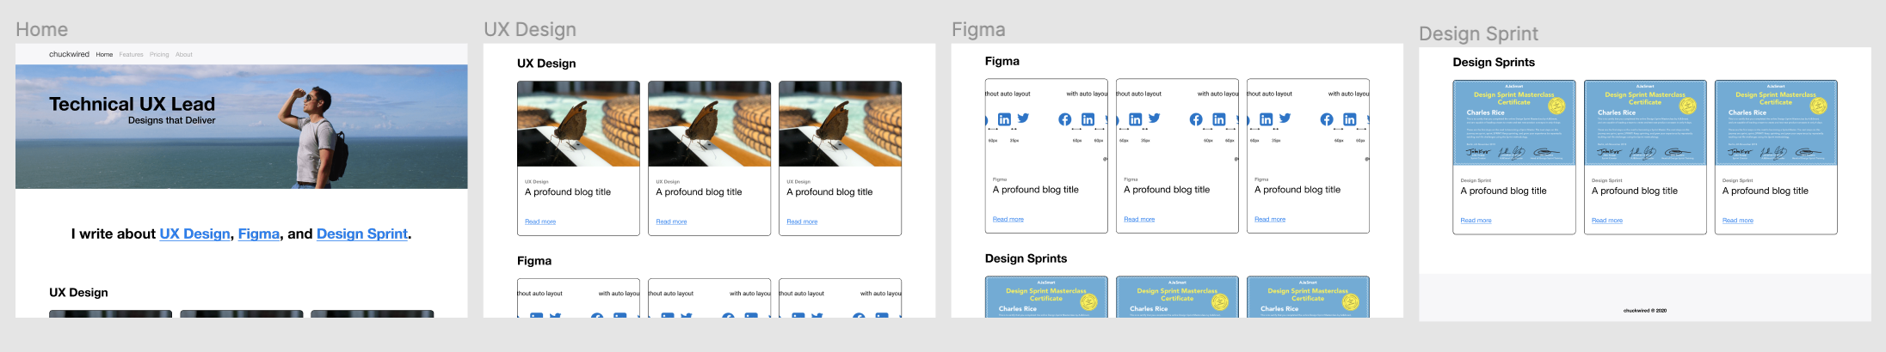The width and height of the screenshot is (1886, 352).
Task: Click the auto layout image of the middle card in the Figma frame
Action: (x=1177, y=121)
